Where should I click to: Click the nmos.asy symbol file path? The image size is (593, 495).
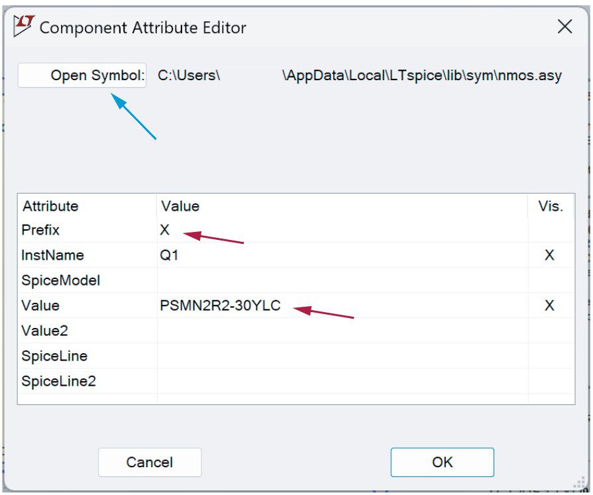359,76
